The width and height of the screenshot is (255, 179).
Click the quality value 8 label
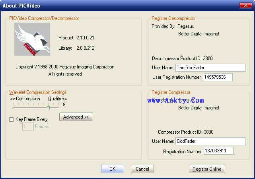tap(64, 105)
